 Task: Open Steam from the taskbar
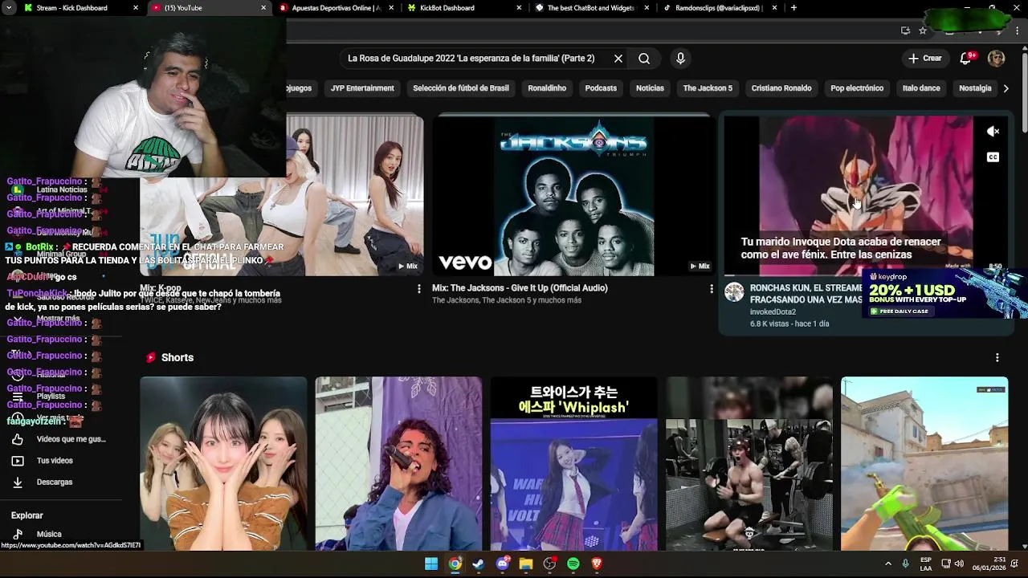pos(479,564)
